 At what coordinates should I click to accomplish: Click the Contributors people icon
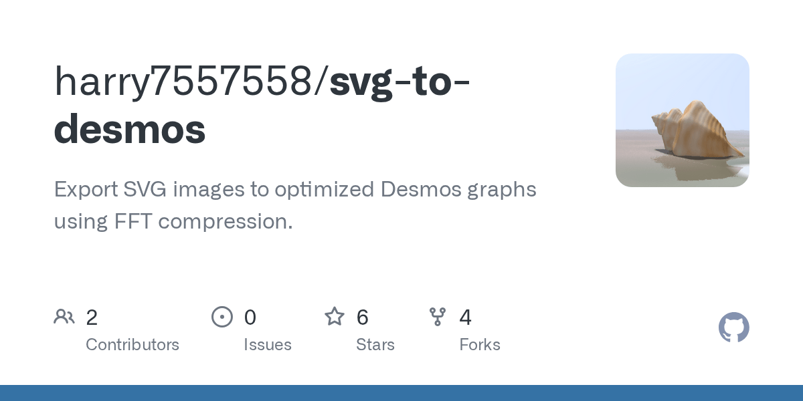click(64, 316)
